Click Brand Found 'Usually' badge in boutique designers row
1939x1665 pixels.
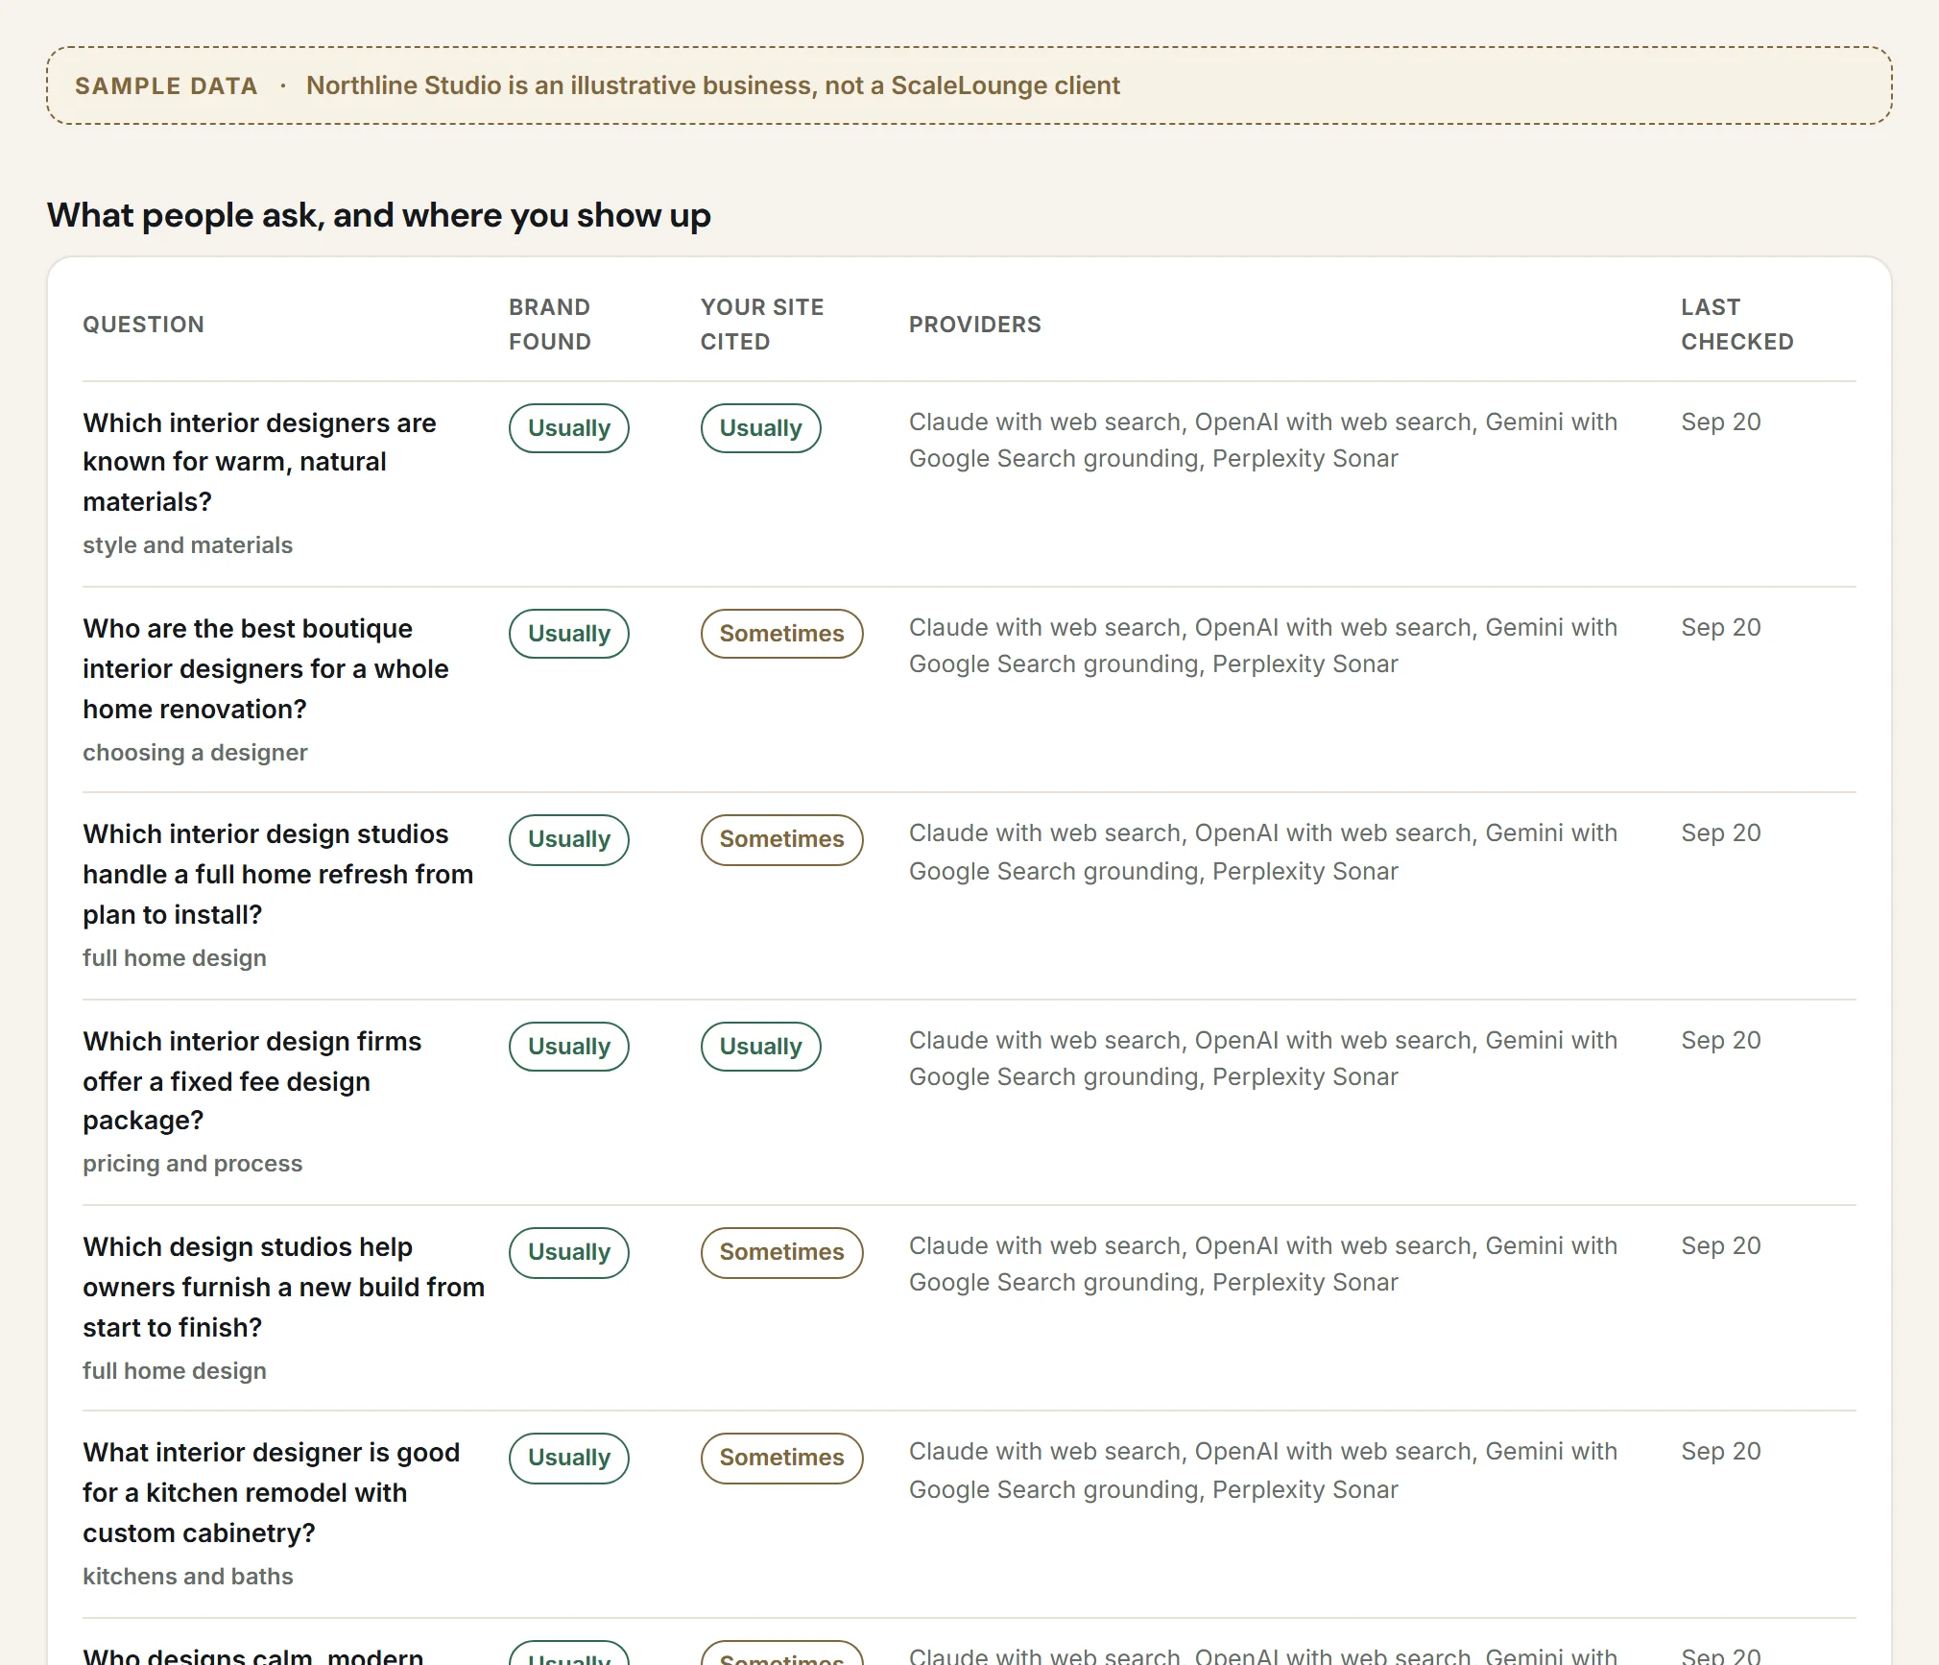[x=569, y=634]
